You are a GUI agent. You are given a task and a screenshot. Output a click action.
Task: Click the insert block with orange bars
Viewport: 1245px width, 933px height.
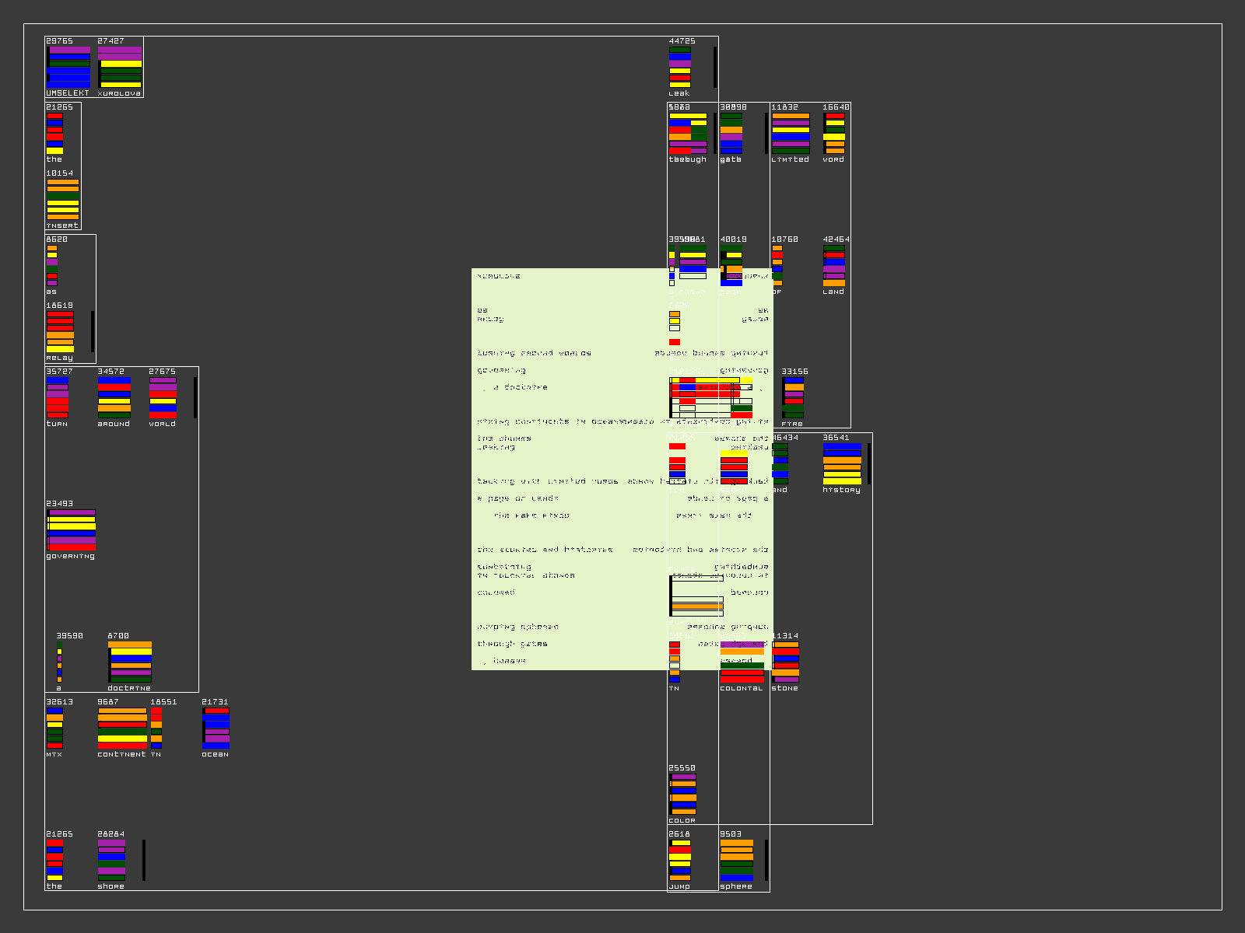(63, 199)
